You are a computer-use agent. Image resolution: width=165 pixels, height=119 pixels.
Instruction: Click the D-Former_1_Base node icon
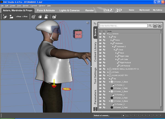(112, 82)
